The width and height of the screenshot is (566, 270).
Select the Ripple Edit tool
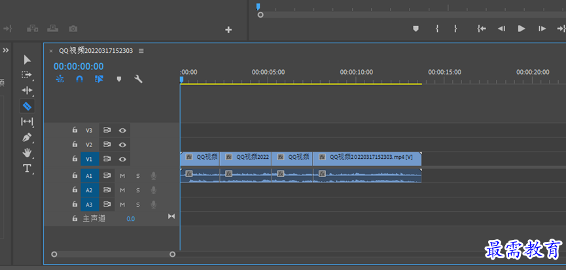(27, 90)
